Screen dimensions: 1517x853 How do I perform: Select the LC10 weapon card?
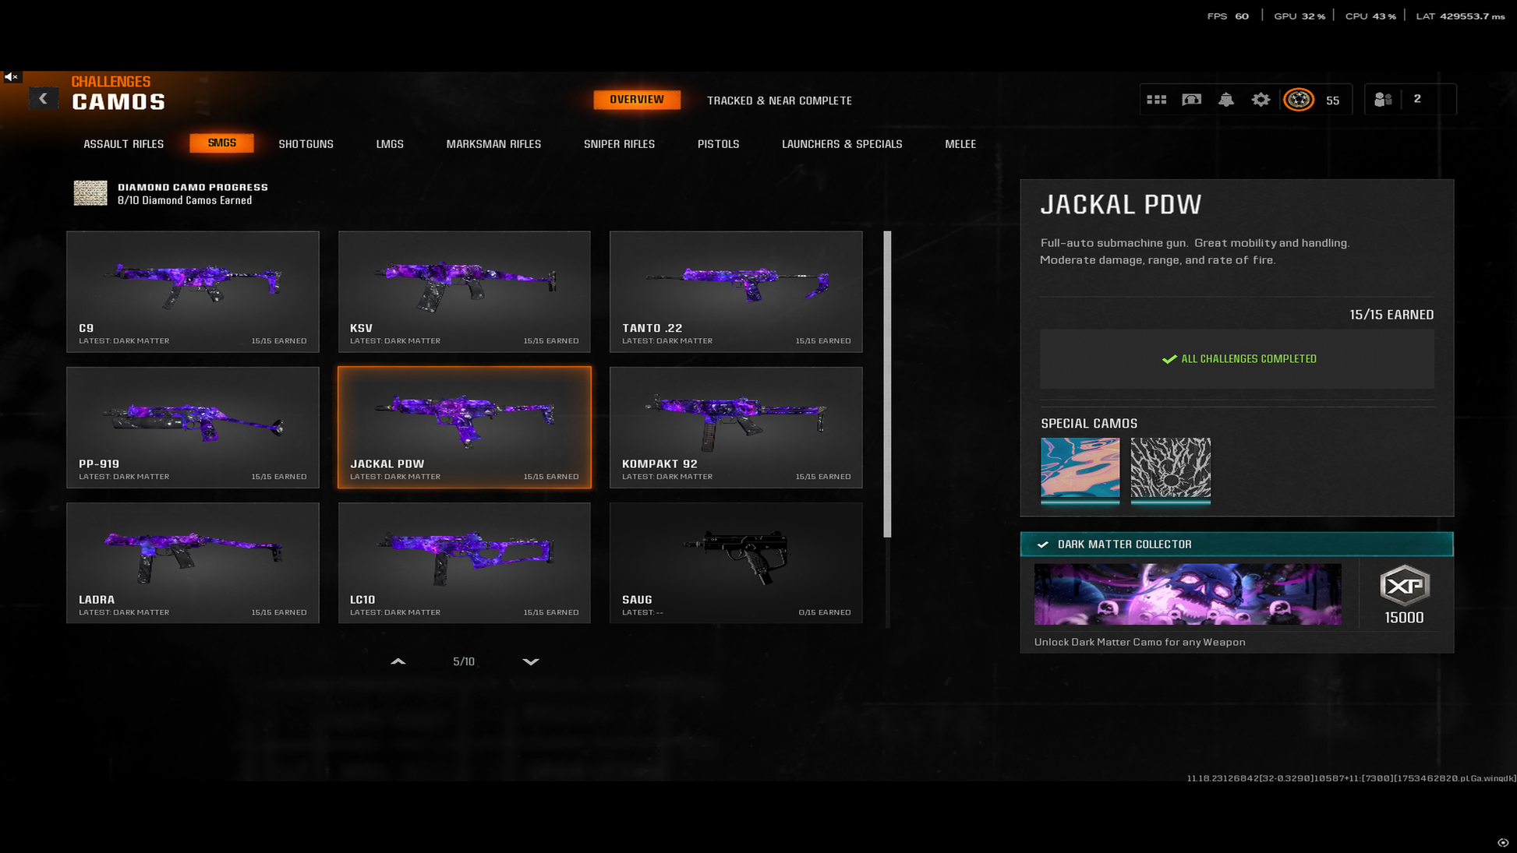pos(465,562)
